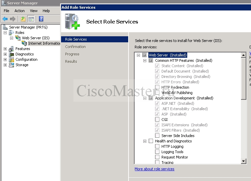Click the Storage node icon
Image resolution: width=251 pixels, height=181 pixels.
coord(11,65)
